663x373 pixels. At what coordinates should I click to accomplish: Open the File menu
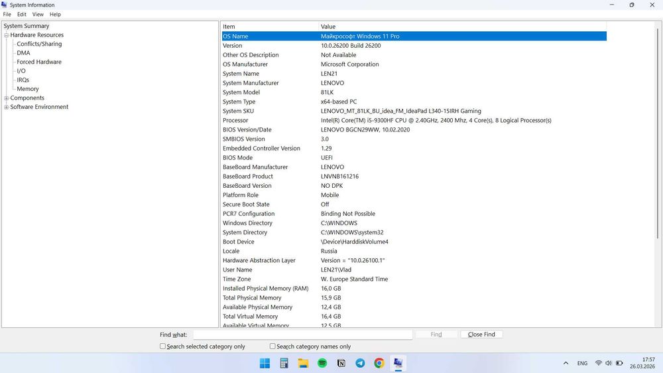point(7,15)
